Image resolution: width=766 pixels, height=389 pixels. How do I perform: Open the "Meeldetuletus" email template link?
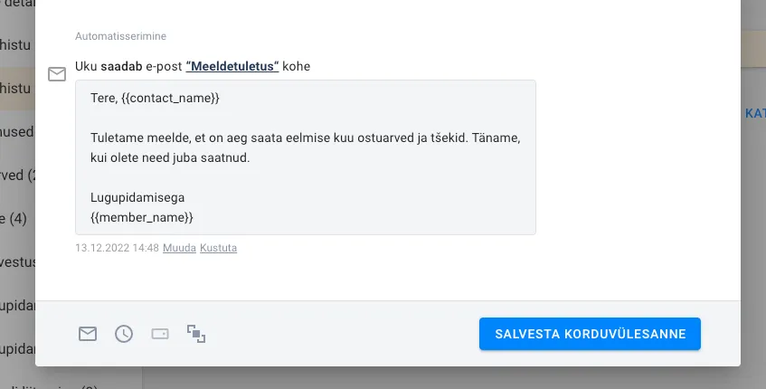coord(232,67)
